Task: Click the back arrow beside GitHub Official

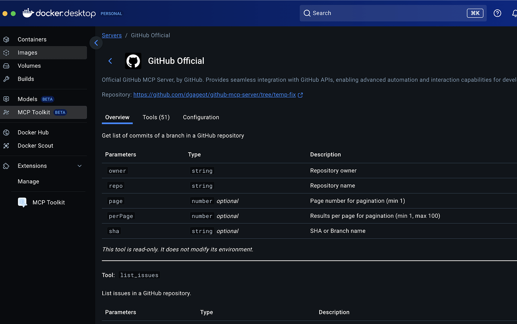Action: pyautogui.click(x=110, y=61)
